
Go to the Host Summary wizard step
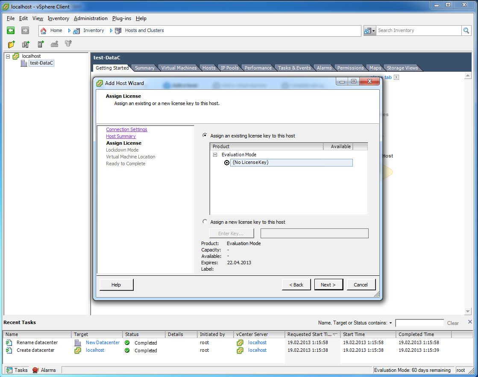121,136
